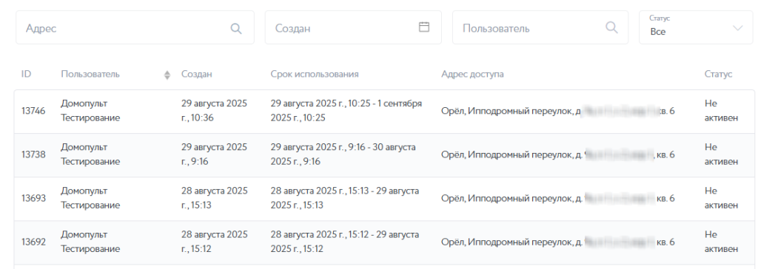Image resolution: width=758 pixels, height=269 pixels.
Task: Click the search magnifier in the Пользователь field
Action: [x=611, y=27]
